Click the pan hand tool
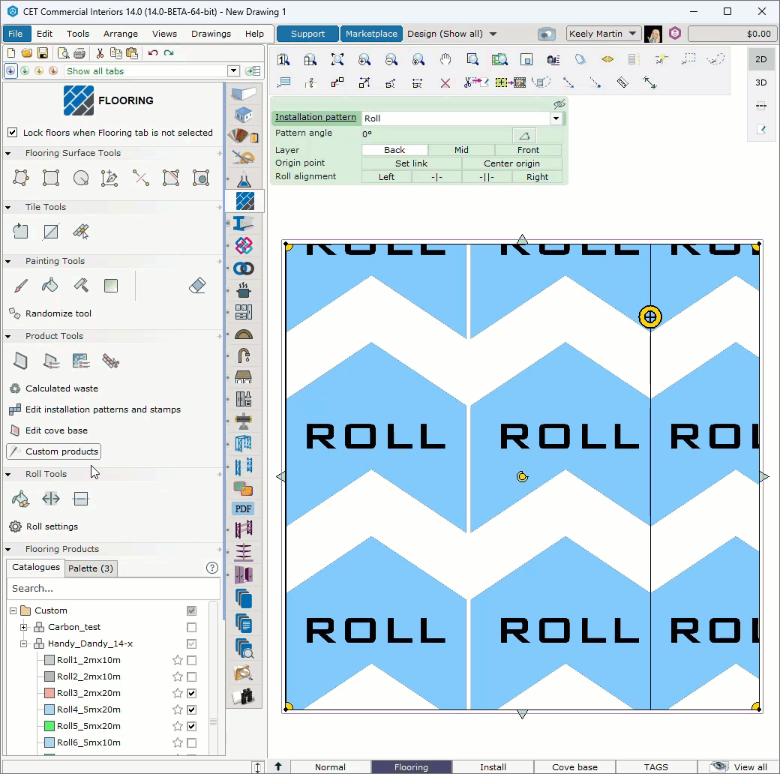 445,60
